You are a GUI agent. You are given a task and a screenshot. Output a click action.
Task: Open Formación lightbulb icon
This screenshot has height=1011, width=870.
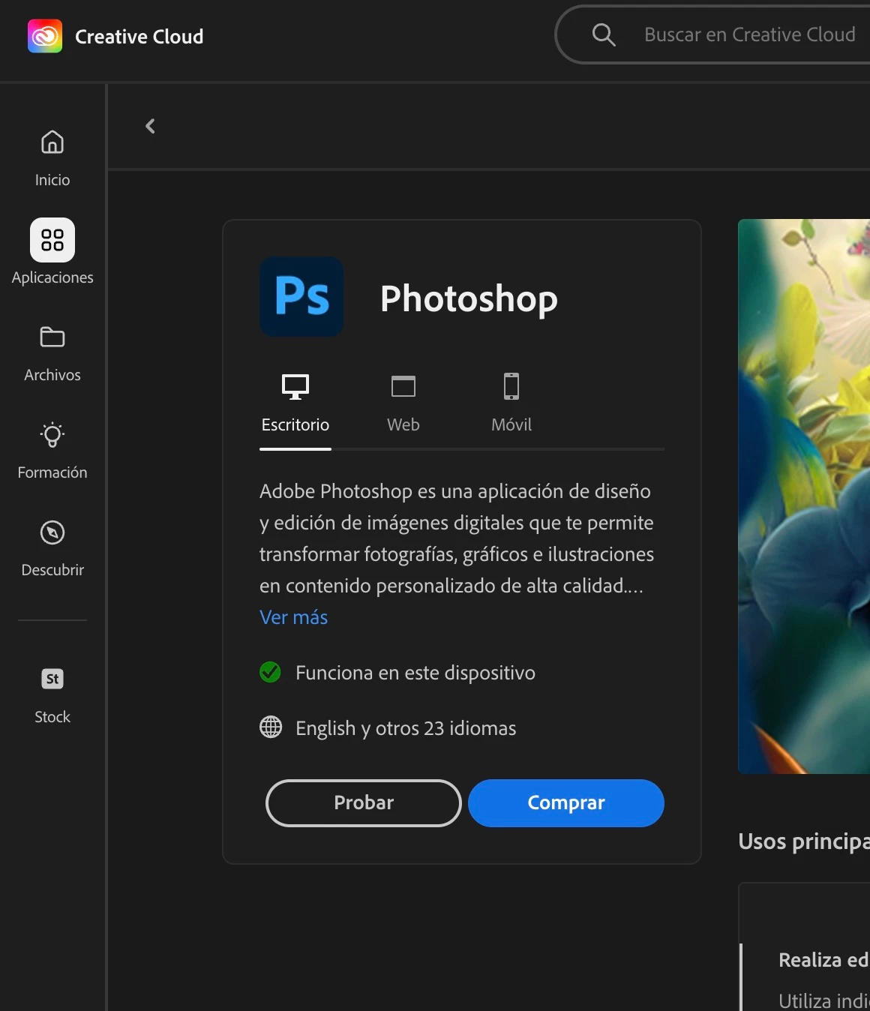tap(52, 434)
